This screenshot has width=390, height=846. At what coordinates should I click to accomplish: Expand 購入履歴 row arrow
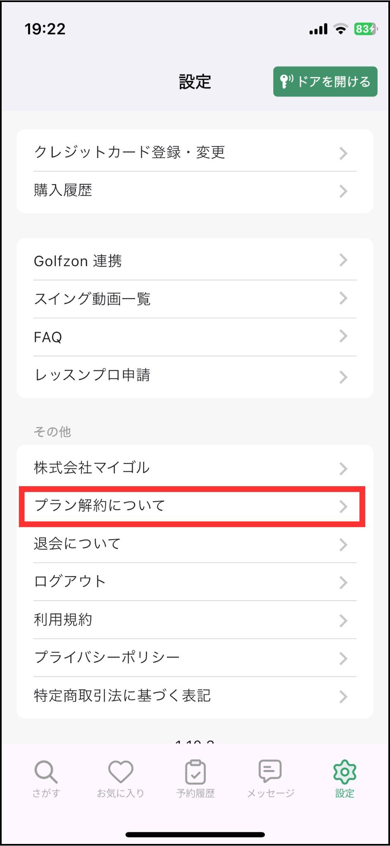point(343,191)
